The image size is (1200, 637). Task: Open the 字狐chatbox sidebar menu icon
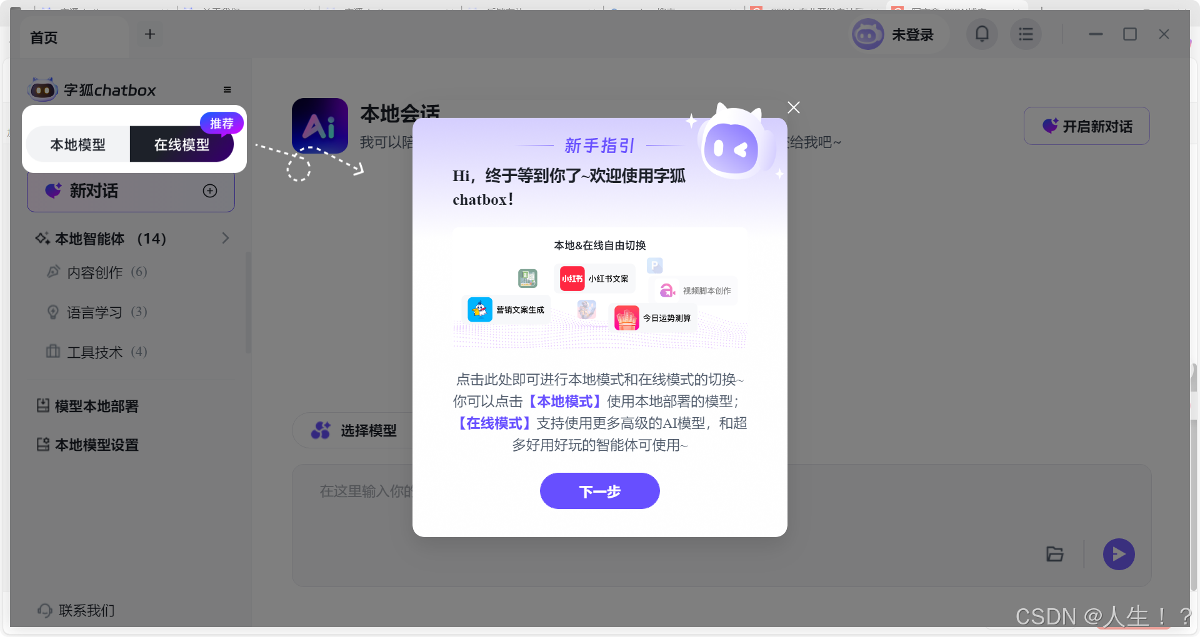click(x=227, y=90)
